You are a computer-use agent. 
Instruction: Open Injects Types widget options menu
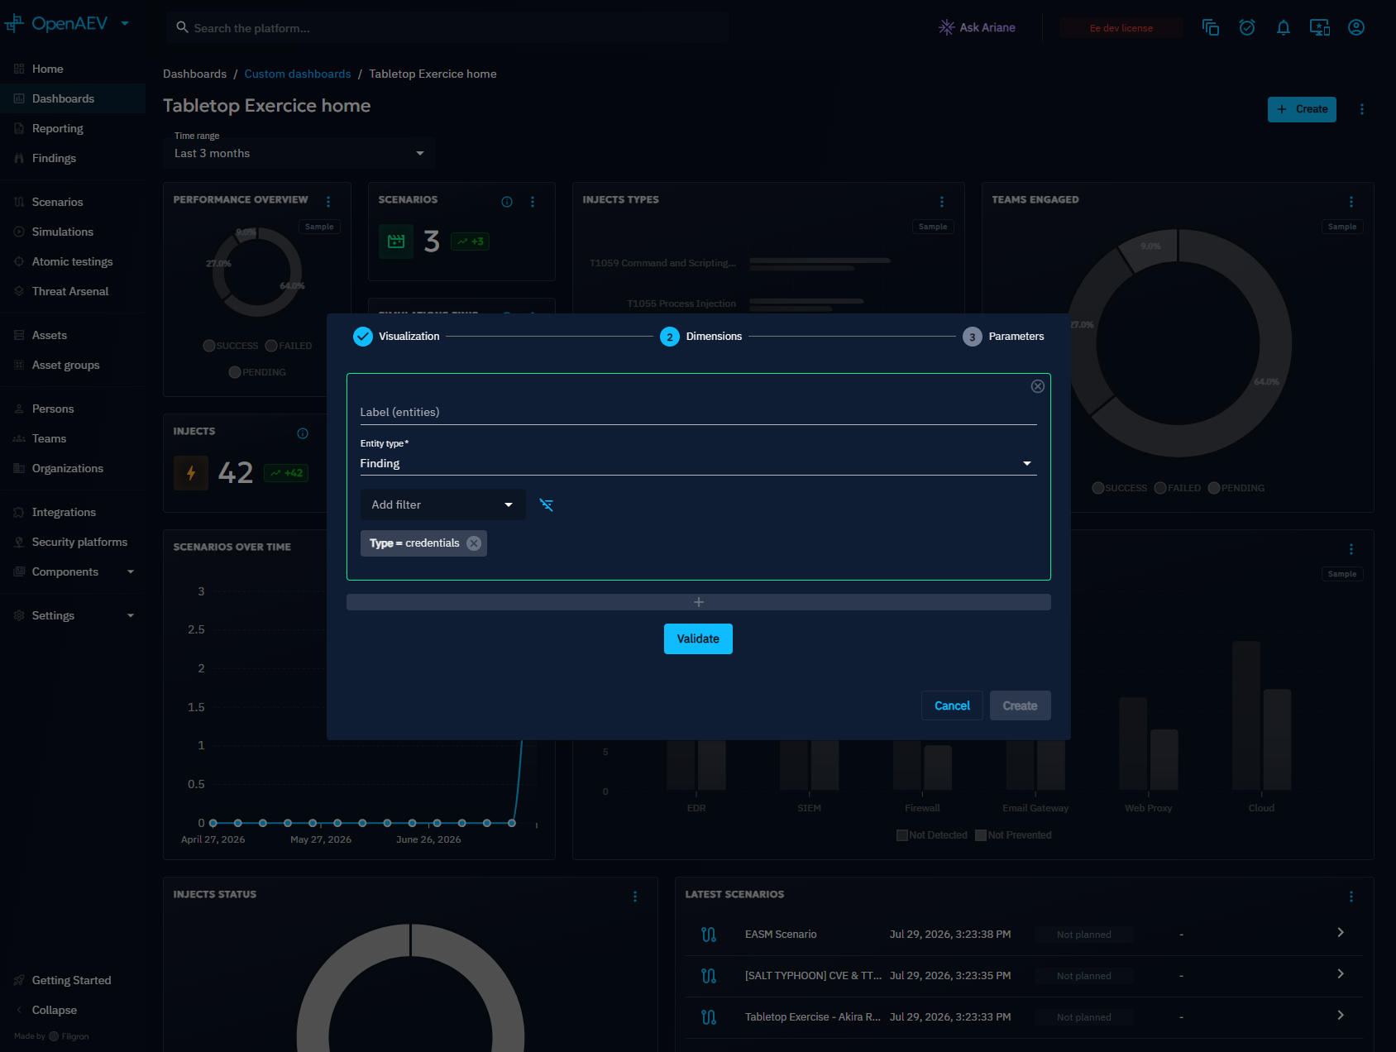pos(942,202)
